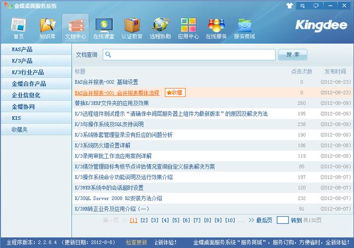Open the 收藏夹 favorites folder
354x248 pixels.
[x=36, y=129]
